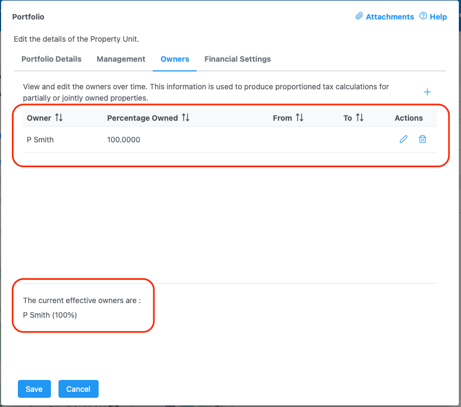Go to Financial Settings tab

(x=237, y=59)
